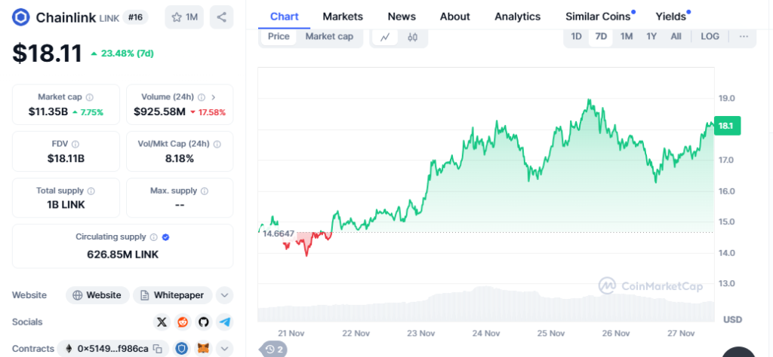
Task: Click the blue shield icon next to contract
Action: [x=182, y=349]
